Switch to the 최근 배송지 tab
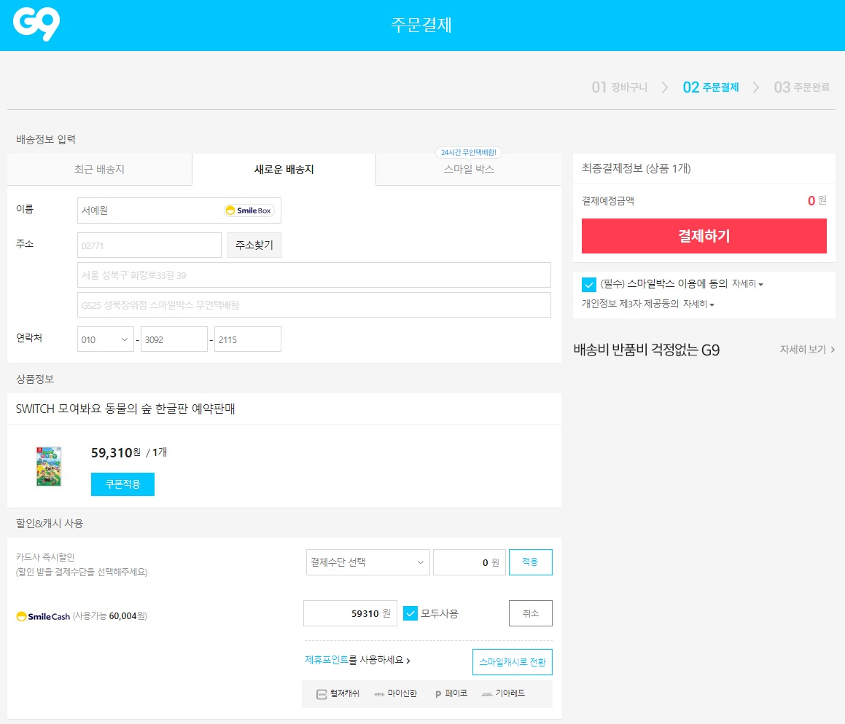845x724 pixels. [x=99, y=170]
